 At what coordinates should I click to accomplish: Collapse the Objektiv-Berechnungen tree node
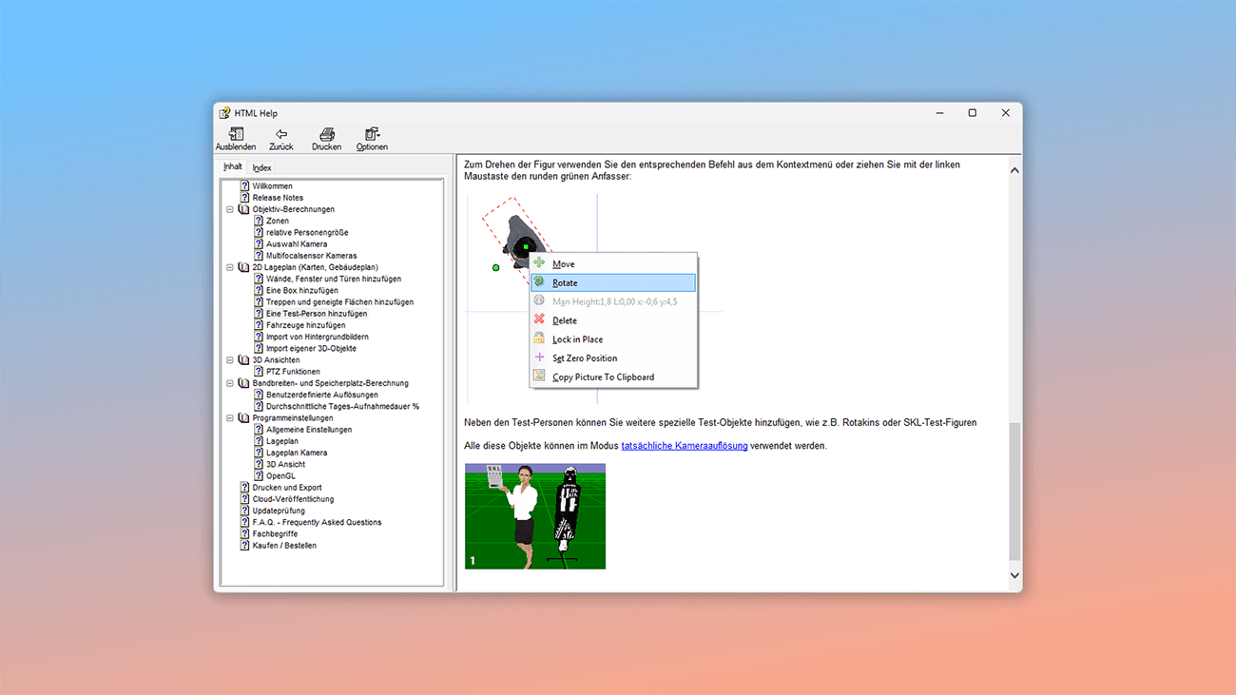click(230, 209)
